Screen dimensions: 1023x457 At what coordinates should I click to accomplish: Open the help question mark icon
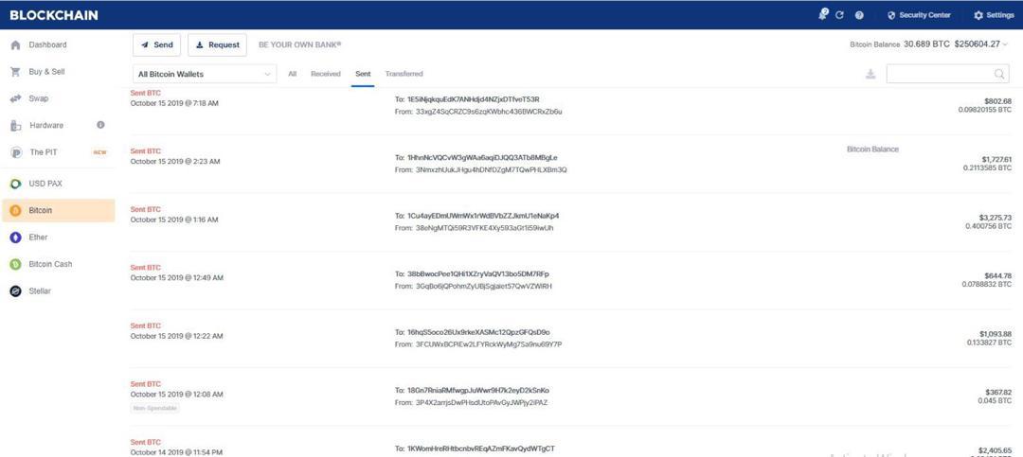click(859, 15)
